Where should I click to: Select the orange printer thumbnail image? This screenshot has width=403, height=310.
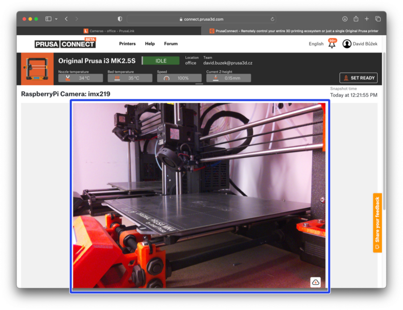click(37, 69)
